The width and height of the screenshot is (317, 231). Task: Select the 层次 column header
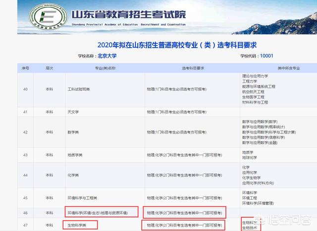point(49,68)
